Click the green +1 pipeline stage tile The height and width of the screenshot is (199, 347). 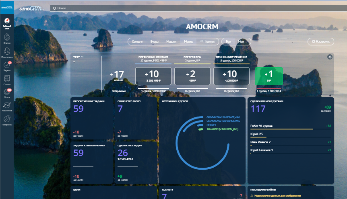click(269, 76)
